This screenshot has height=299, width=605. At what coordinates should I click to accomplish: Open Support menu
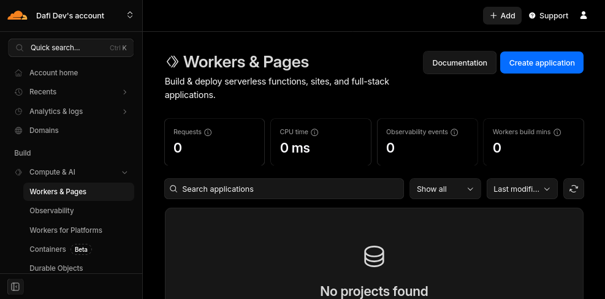click(549, 16)
